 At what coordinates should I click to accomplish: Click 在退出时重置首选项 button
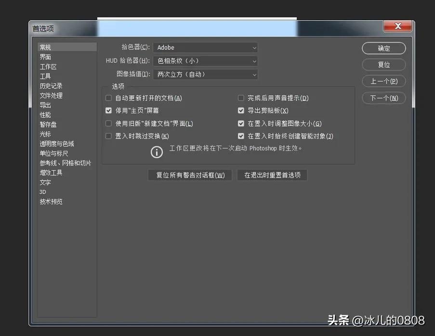pos(272,175)
